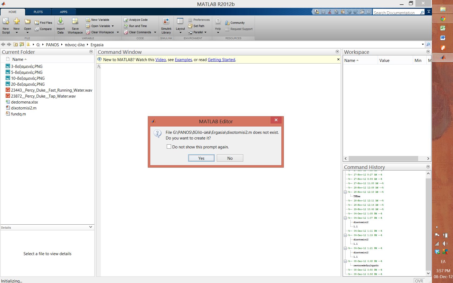Switch to the APPS tab

click(64, 12)
